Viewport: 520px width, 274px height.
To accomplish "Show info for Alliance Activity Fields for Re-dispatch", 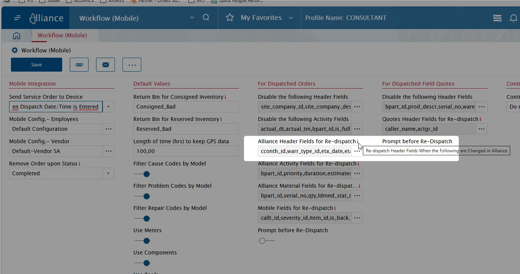I will pyautogui.click(x=358, y=164).
